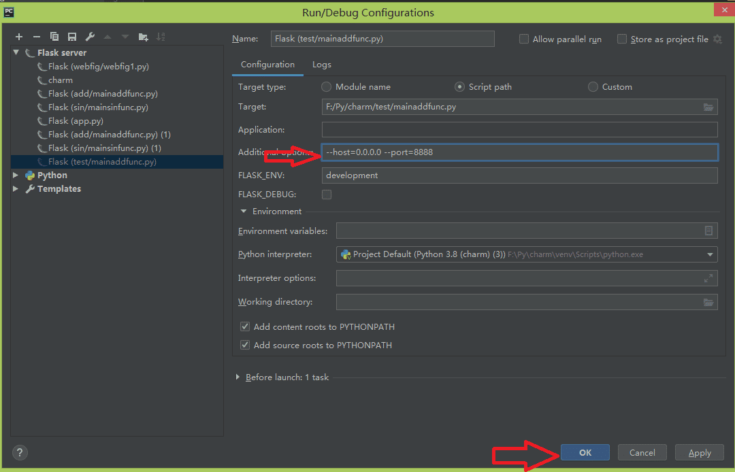Click the folder browse icon in Target field
The height and width of the screenshot is (472, 735).
pos(708,107)
